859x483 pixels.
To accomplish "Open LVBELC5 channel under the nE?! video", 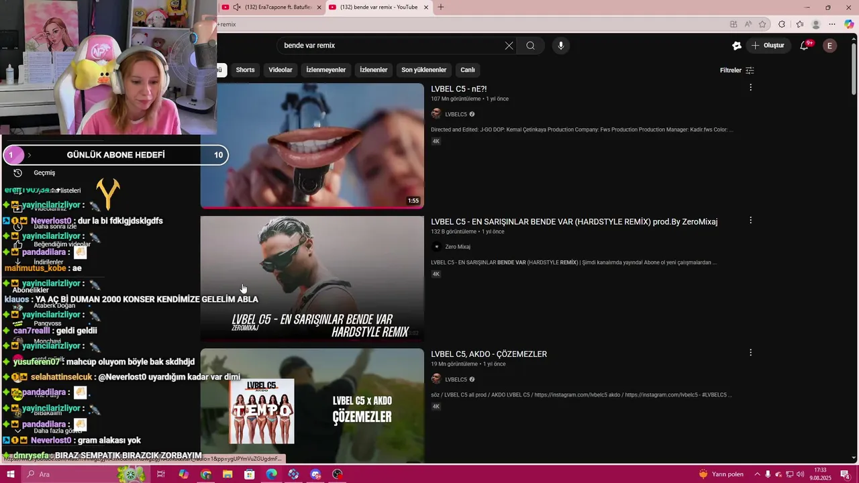I will coord(456,114).
